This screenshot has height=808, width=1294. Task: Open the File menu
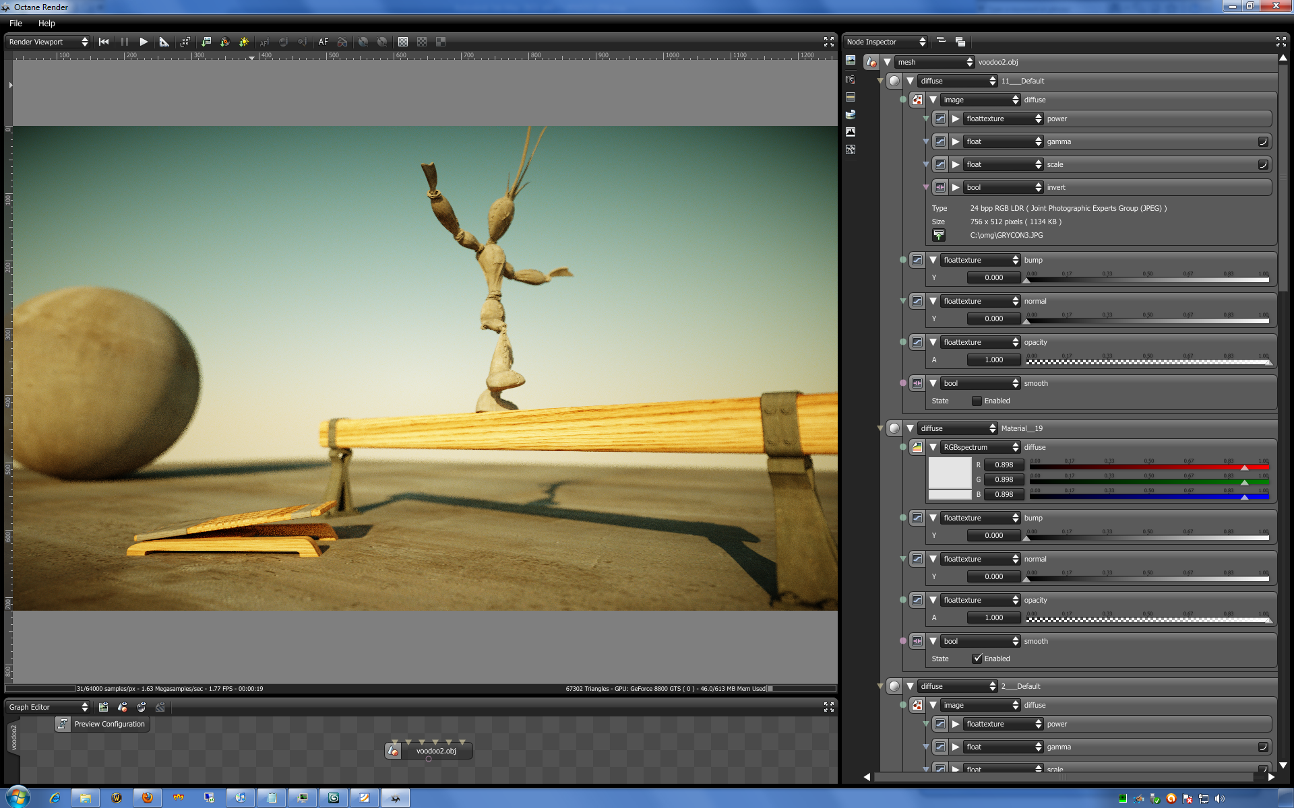click(x=16, y=23)
